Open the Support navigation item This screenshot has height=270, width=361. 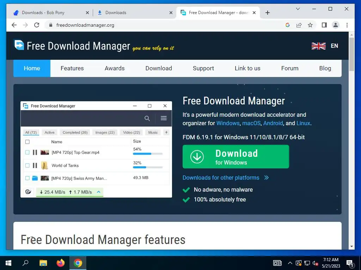click(203, 69)
